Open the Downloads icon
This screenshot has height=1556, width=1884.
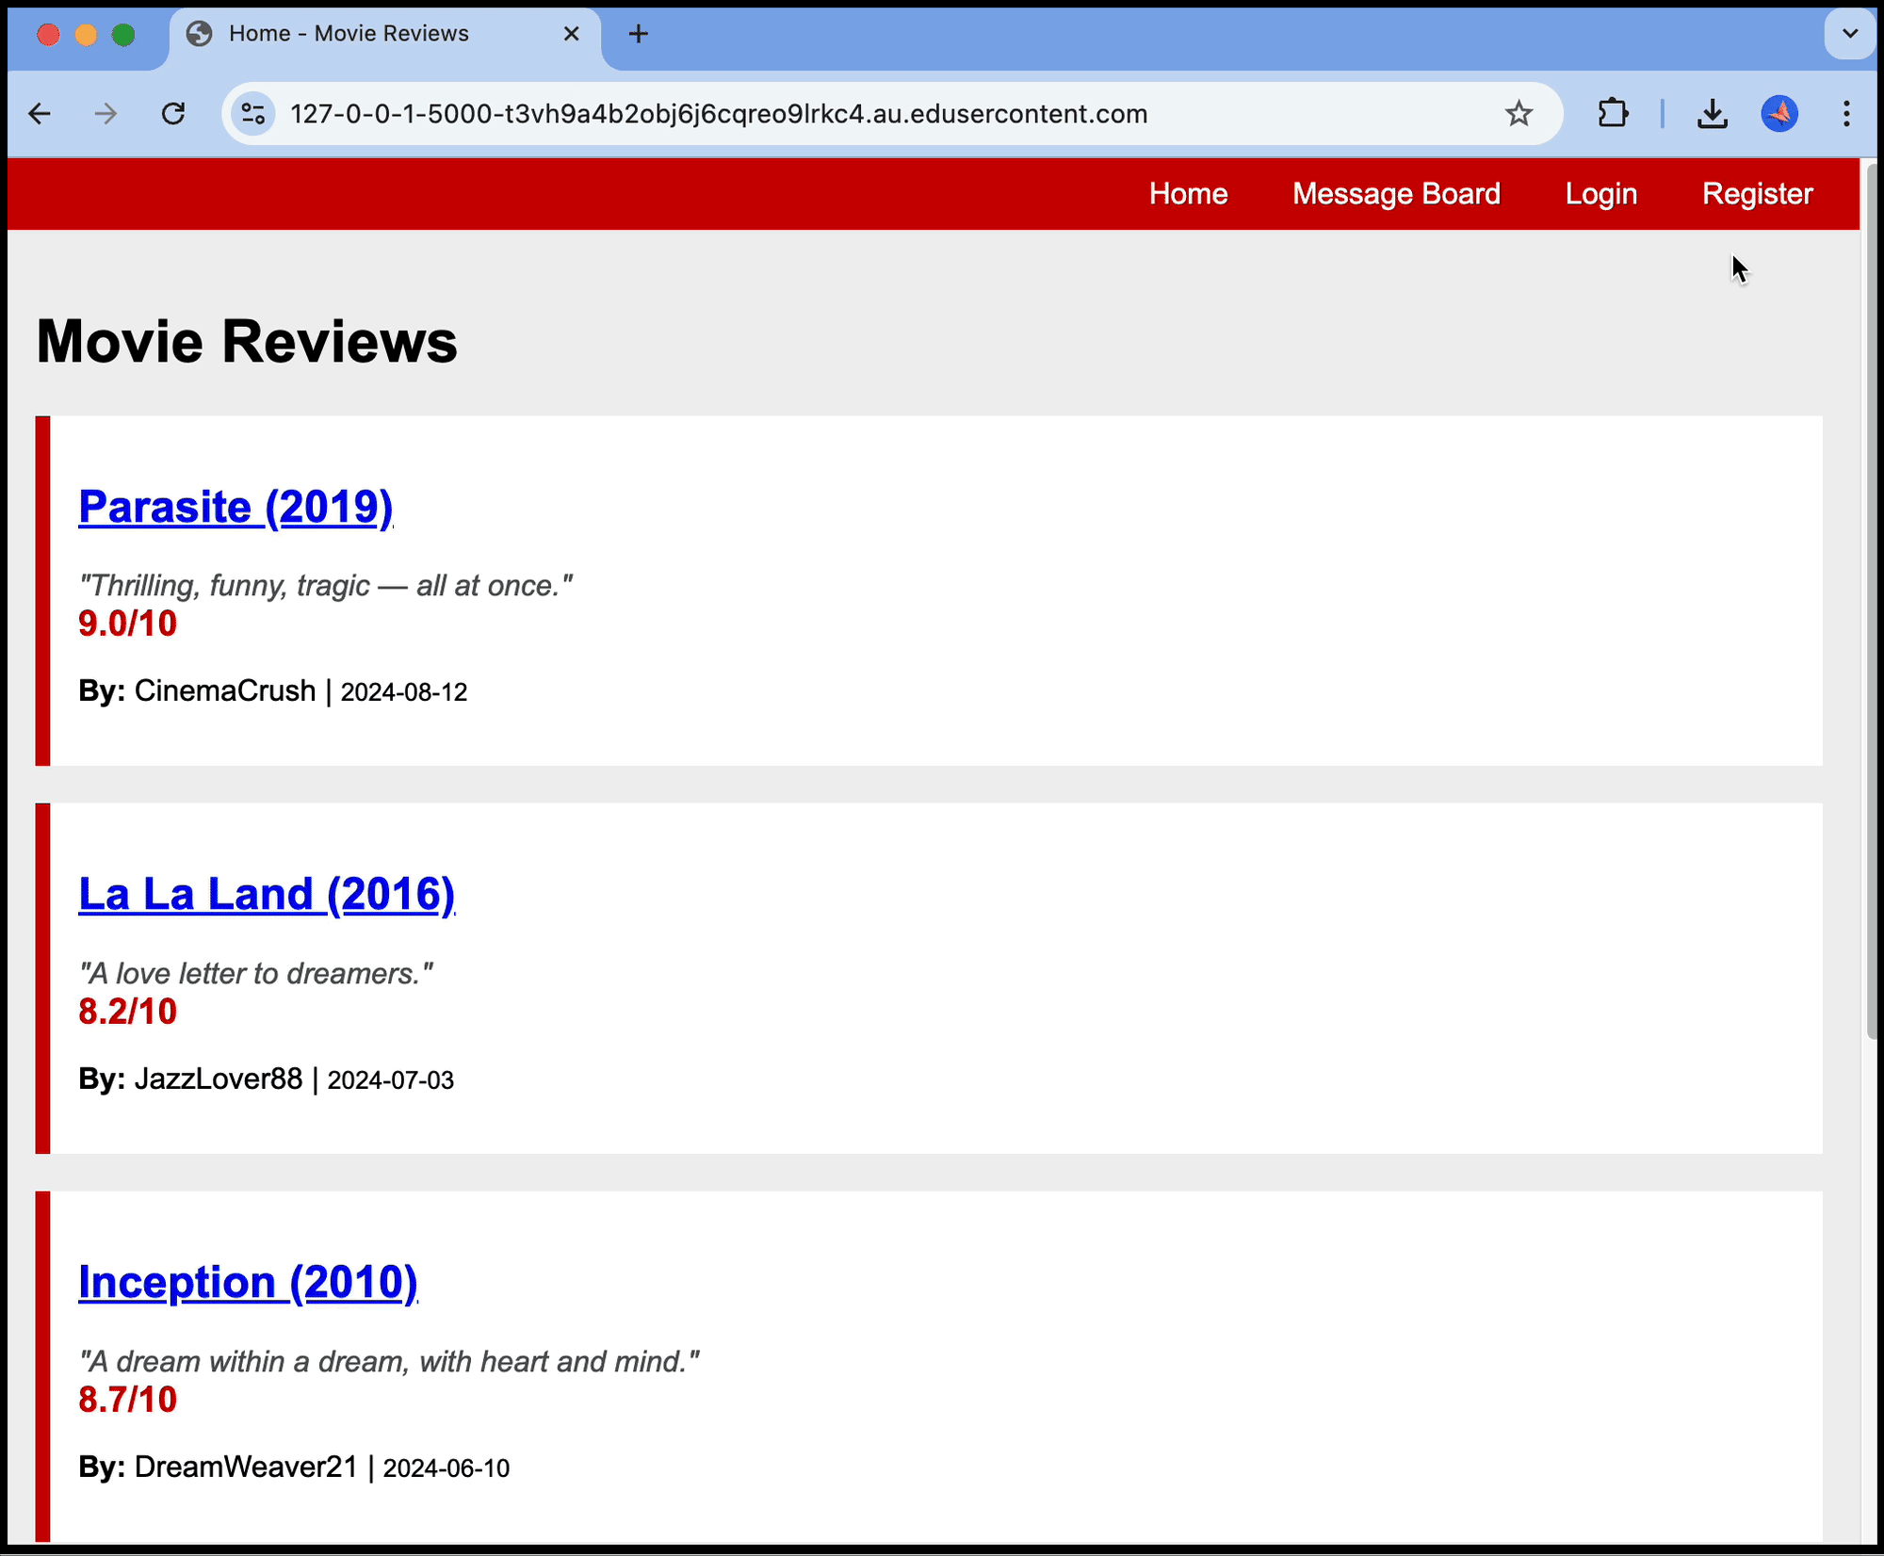tap(1712, 114)
